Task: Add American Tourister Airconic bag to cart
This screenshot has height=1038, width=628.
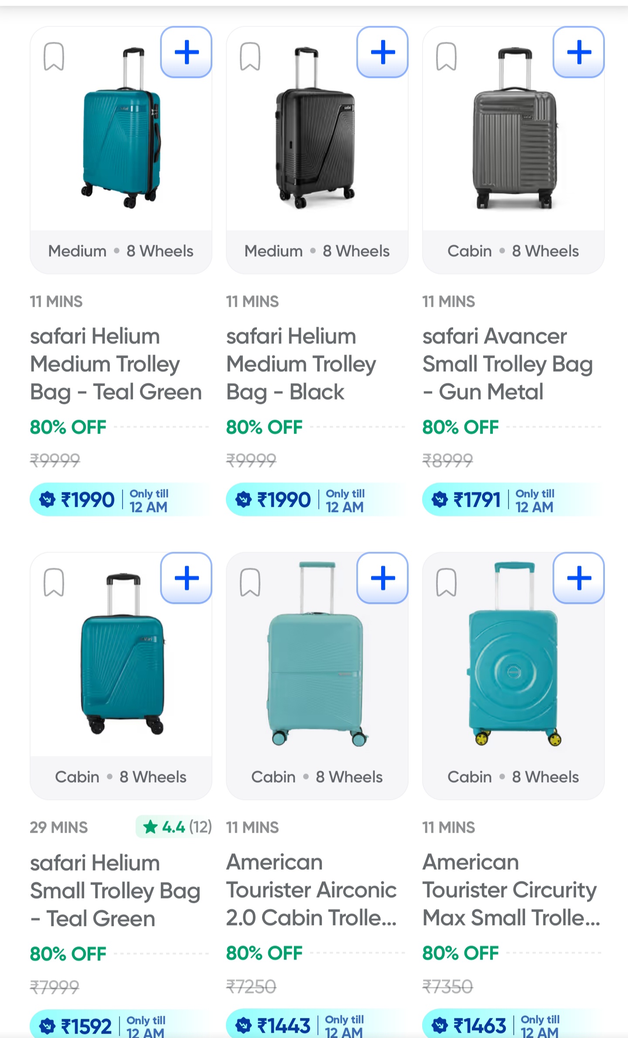Action: (x=382, y=578)
